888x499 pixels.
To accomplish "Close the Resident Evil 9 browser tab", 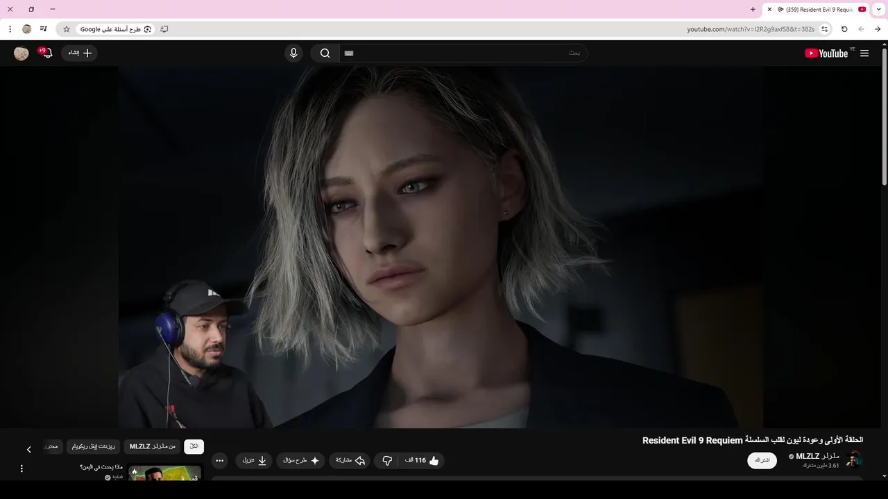I will [769, 10].
